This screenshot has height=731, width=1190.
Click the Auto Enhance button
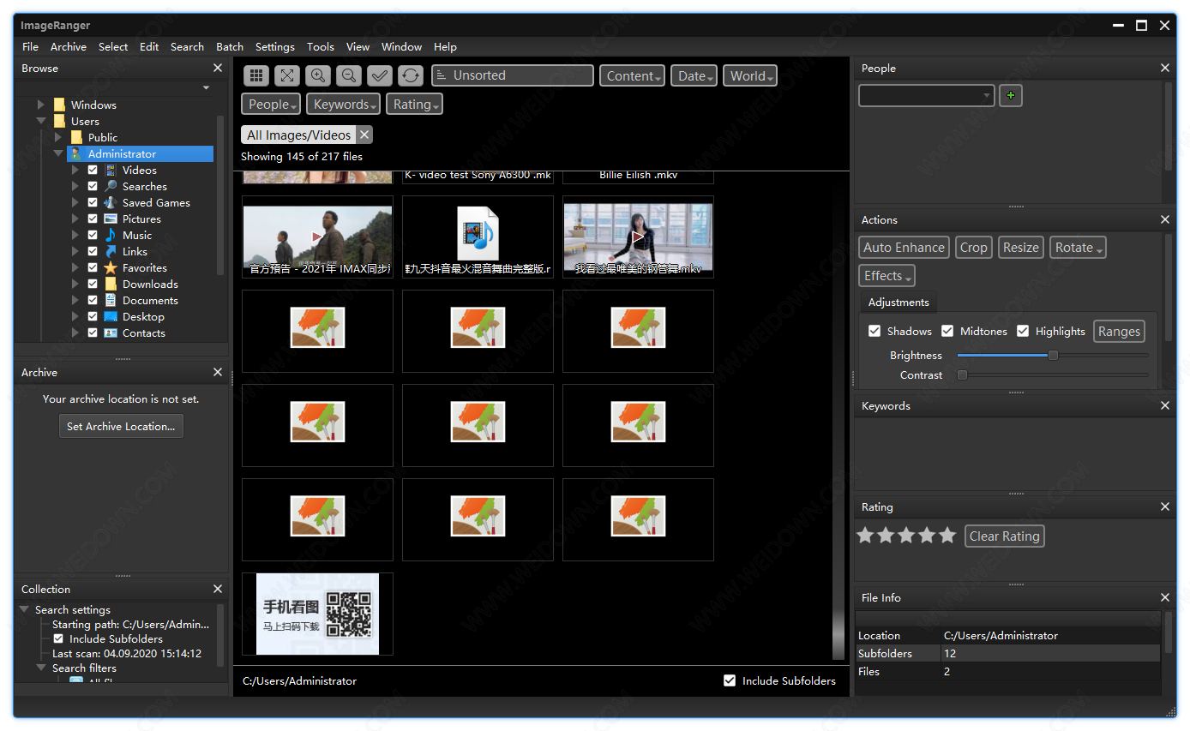(904, 247)
